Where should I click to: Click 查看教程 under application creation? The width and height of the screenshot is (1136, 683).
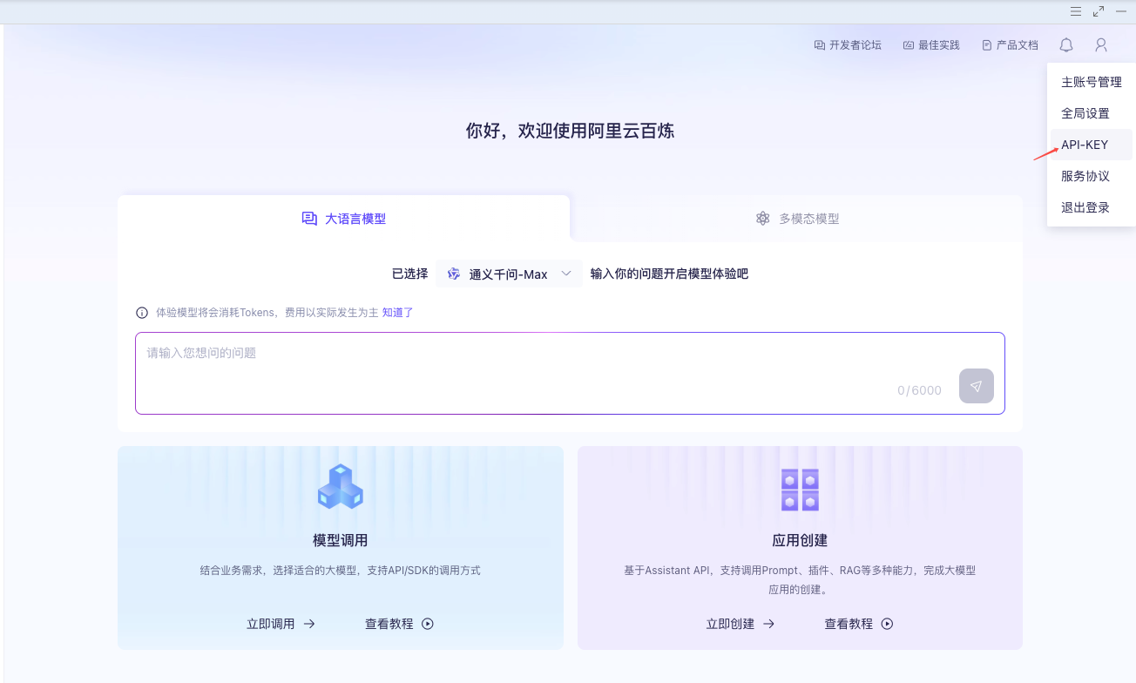click(858, 624)
